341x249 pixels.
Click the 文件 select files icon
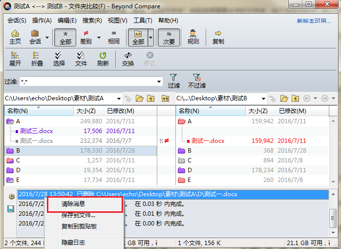point(81,59)
